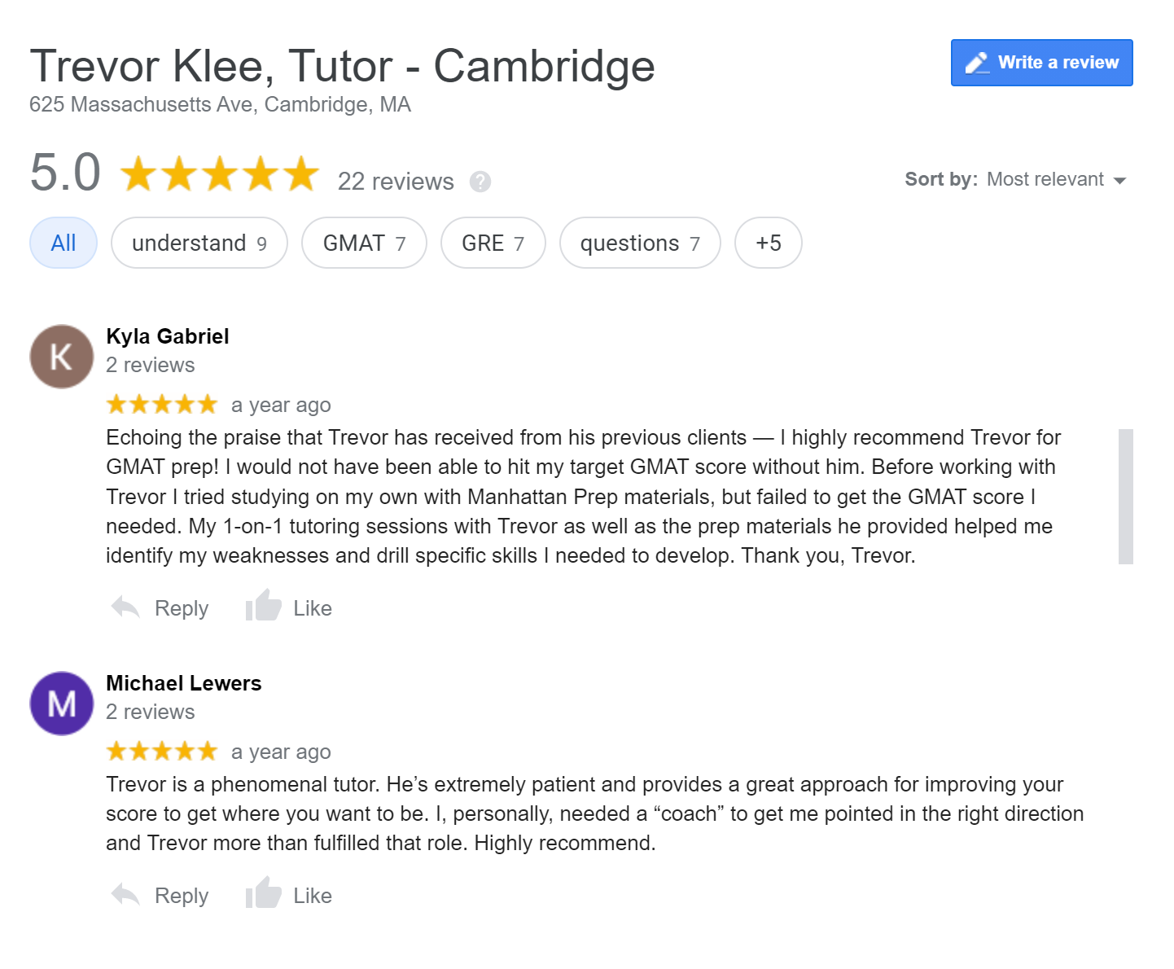Expand the +5 more keywords chip

pyautogui.click(x=768, y=243)
